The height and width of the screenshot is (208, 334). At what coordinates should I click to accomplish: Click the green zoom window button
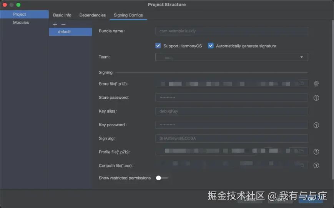click(18, 5)
